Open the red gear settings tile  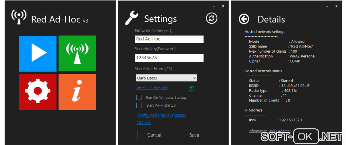coord(38,92)
